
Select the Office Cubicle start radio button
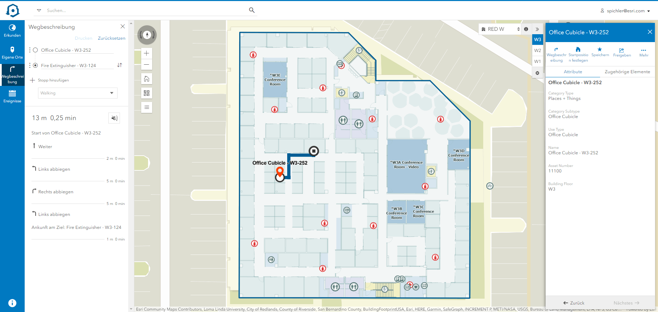(35, 50)
